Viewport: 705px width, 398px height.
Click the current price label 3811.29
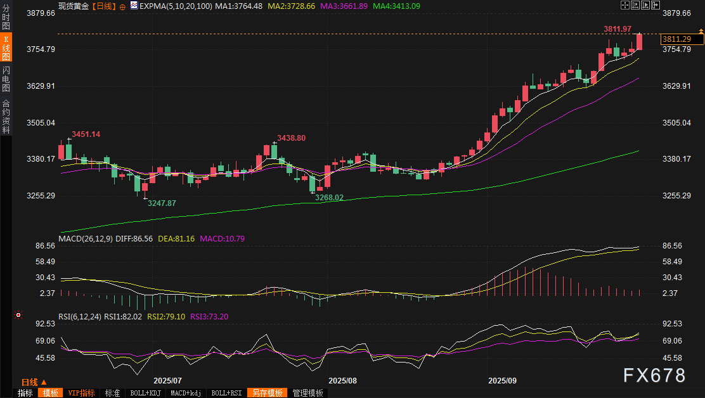point(682,39)
